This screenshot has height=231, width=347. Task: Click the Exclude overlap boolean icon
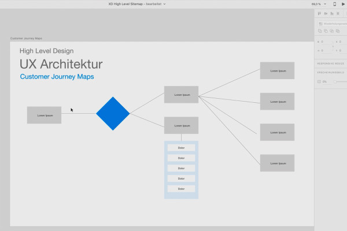click(x=338, y=31)
